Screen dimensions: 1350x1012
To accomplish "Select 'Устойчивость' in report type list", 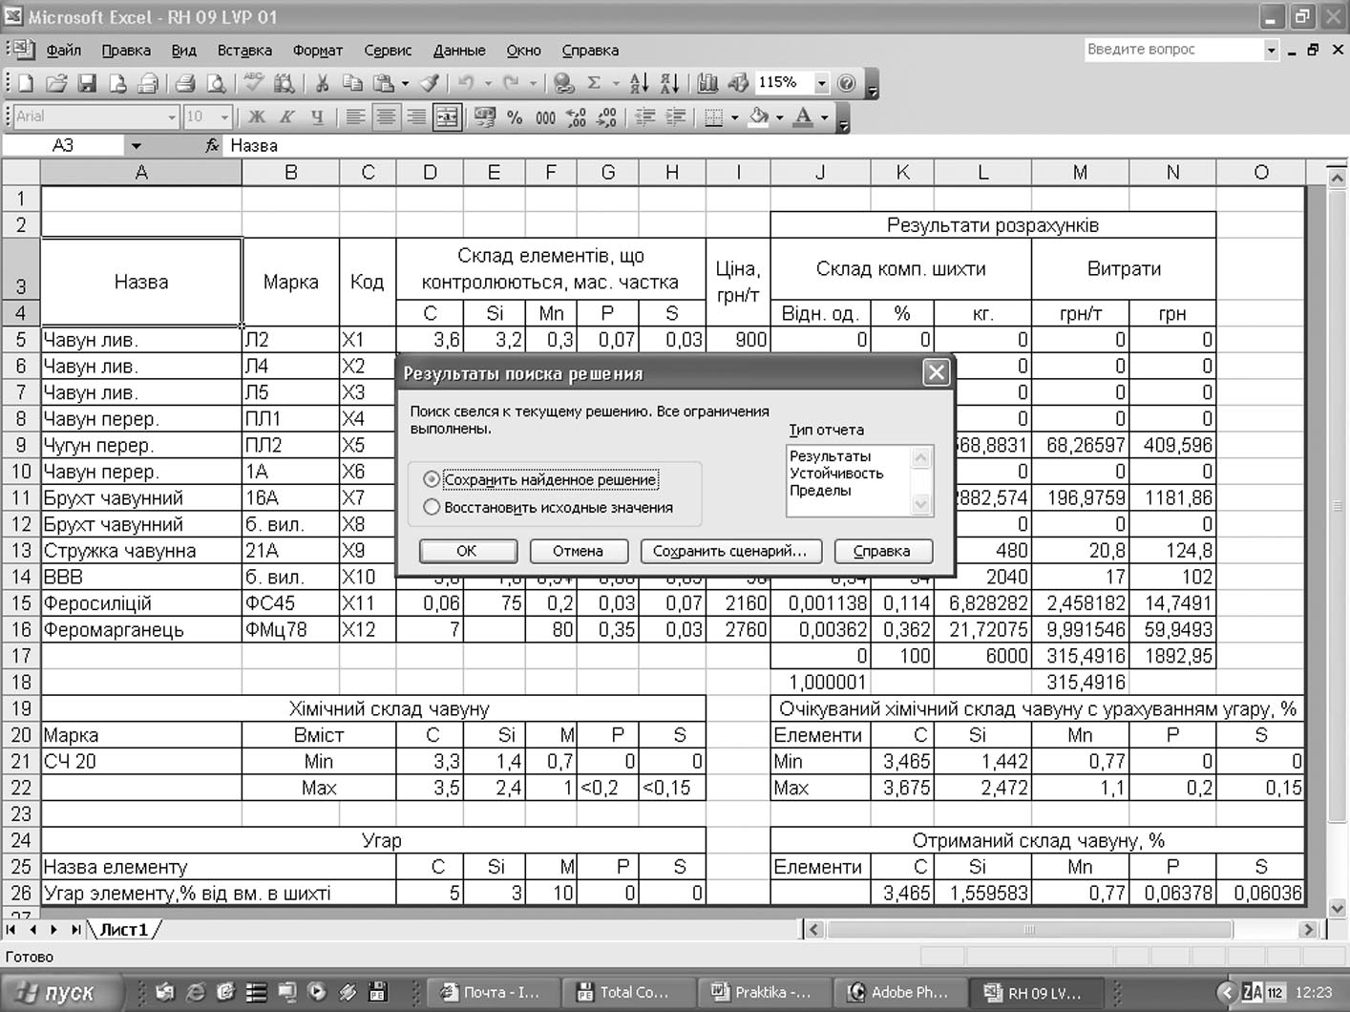I will tap(836, 474).
